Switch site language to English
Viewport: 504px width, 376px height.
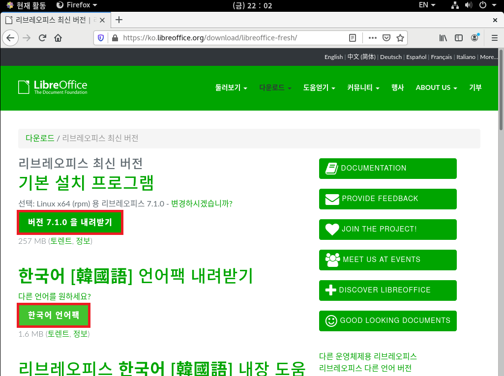[334, 57]
